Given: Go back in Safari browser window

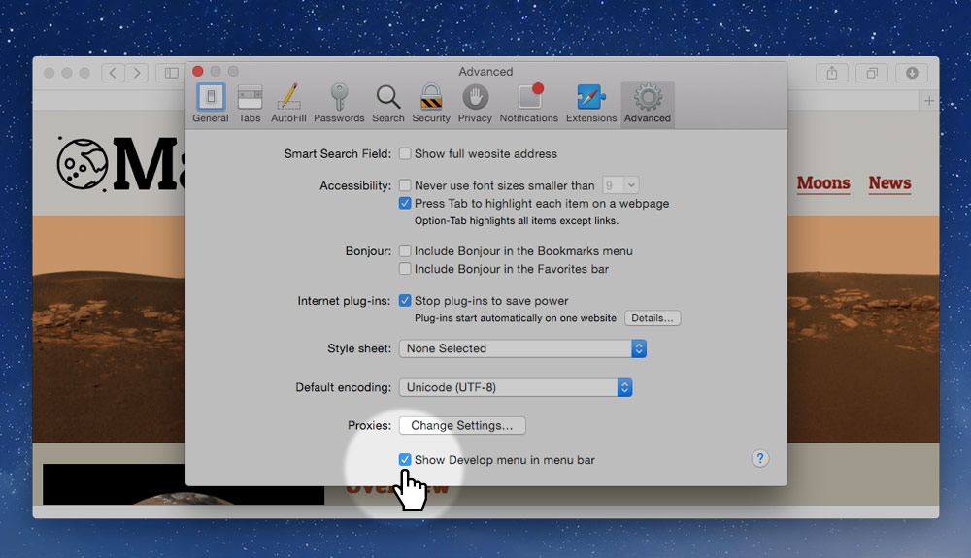Looking at the screenshot, I should [x=113, y=73].
